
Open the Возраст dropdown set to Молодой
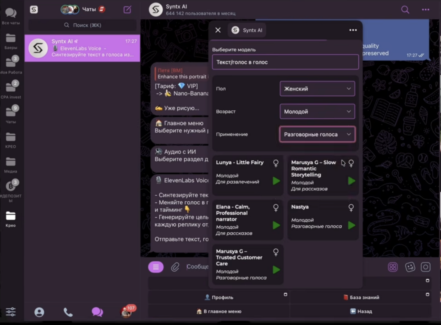317,112
